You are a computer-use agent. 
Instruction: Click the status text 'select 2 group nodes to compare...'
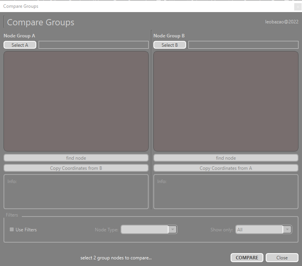[x=116, y=258]
